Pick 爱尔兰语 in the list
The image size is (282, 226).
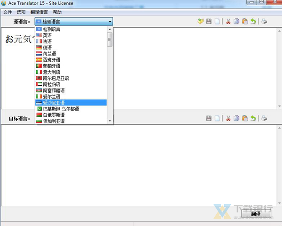click(71, 97)
